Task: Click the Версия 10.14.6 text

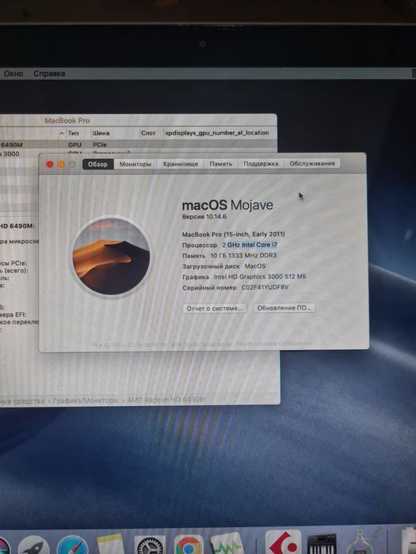Action: pos(204,217)
